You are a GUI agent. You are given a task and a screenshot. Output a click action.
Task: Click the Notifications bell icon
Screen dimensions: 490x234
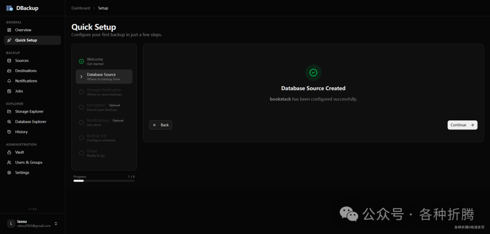pyautogui.click(x=9, y=81)
